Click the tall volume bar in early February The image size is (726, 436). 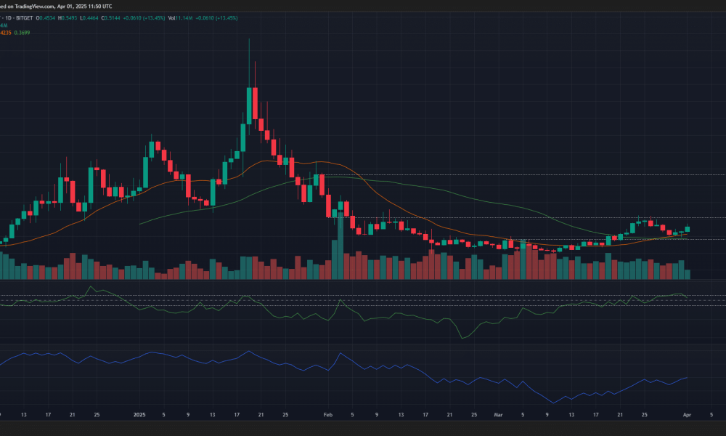(340, 245)
